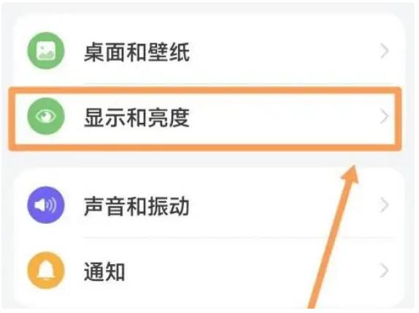The image size is (419, 313).
Task: Click the divider line between 声音和振动 and 通知
Action: pyautogui.click(x=239, y=238)
